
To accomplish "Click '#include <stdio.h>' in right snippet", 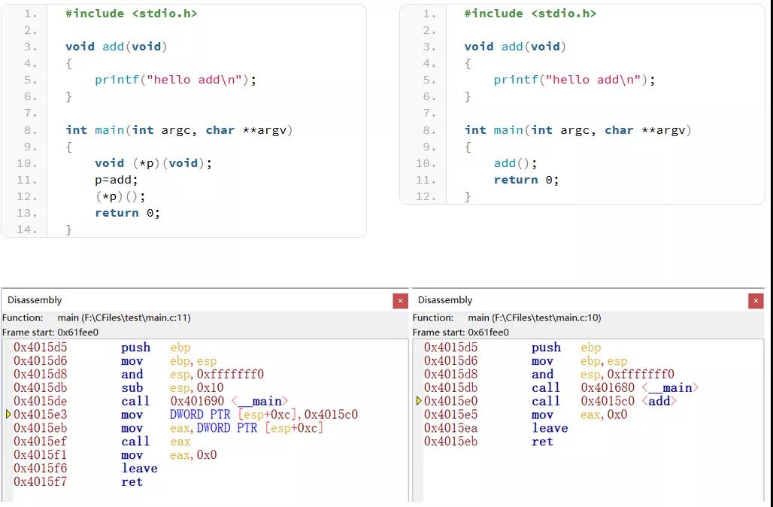I will tap(530, 14).
